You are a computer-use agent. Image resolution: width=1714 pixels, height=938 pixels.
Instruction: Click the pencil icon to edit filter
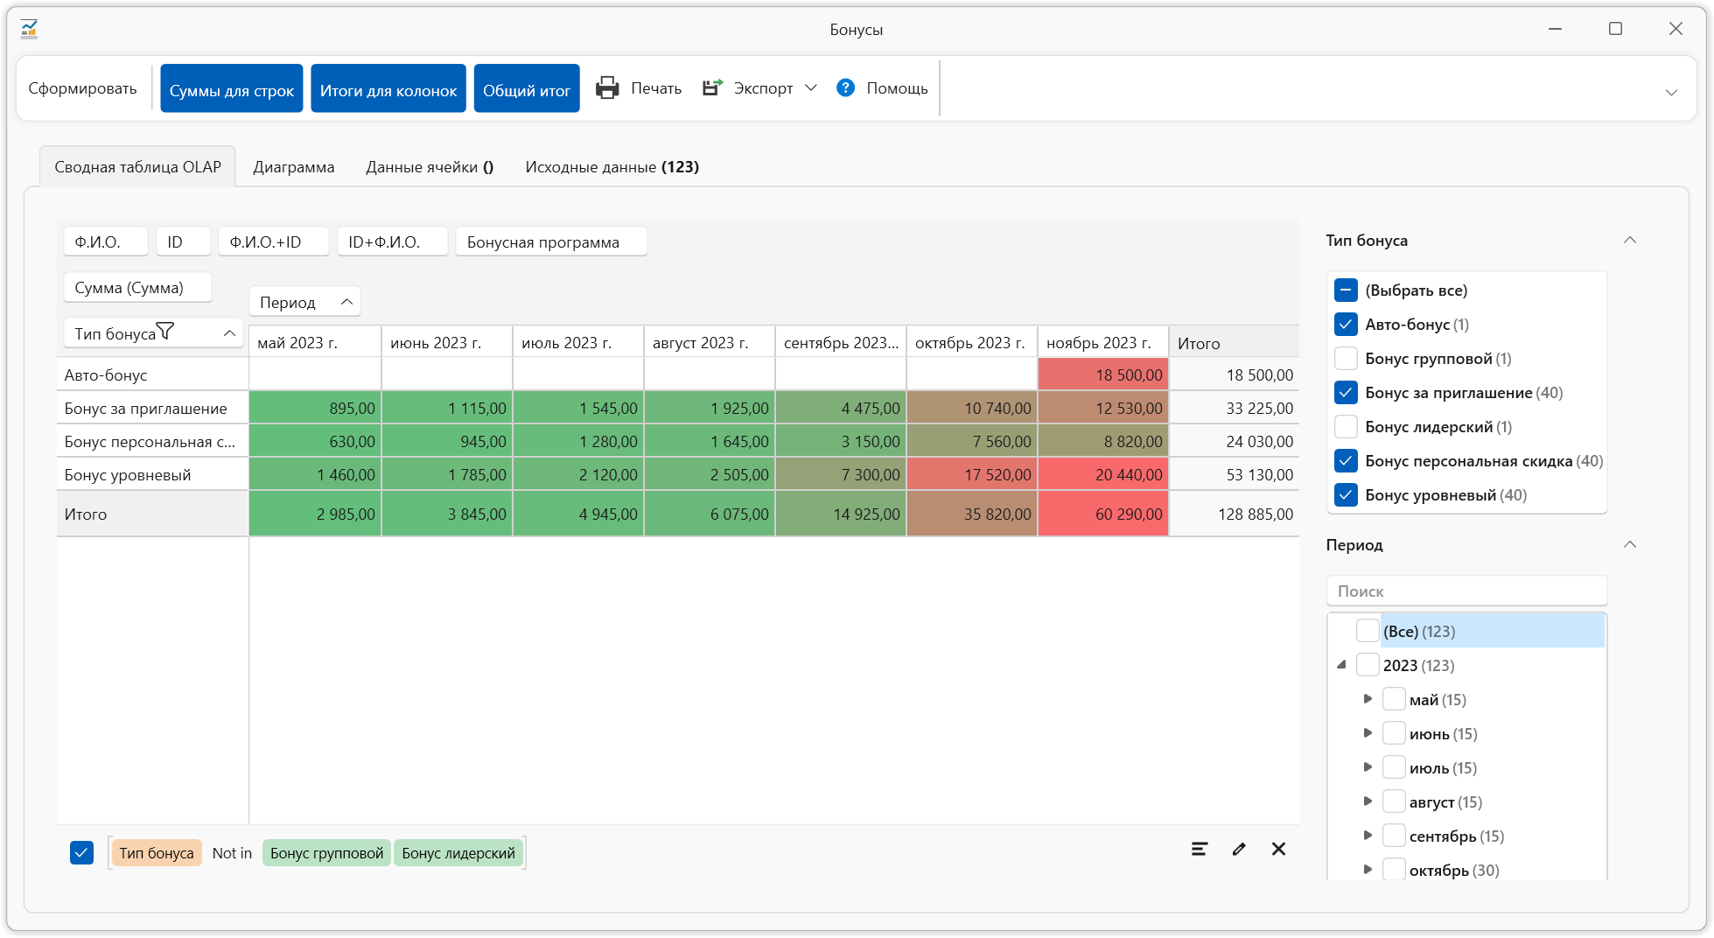pos(1239,849)
